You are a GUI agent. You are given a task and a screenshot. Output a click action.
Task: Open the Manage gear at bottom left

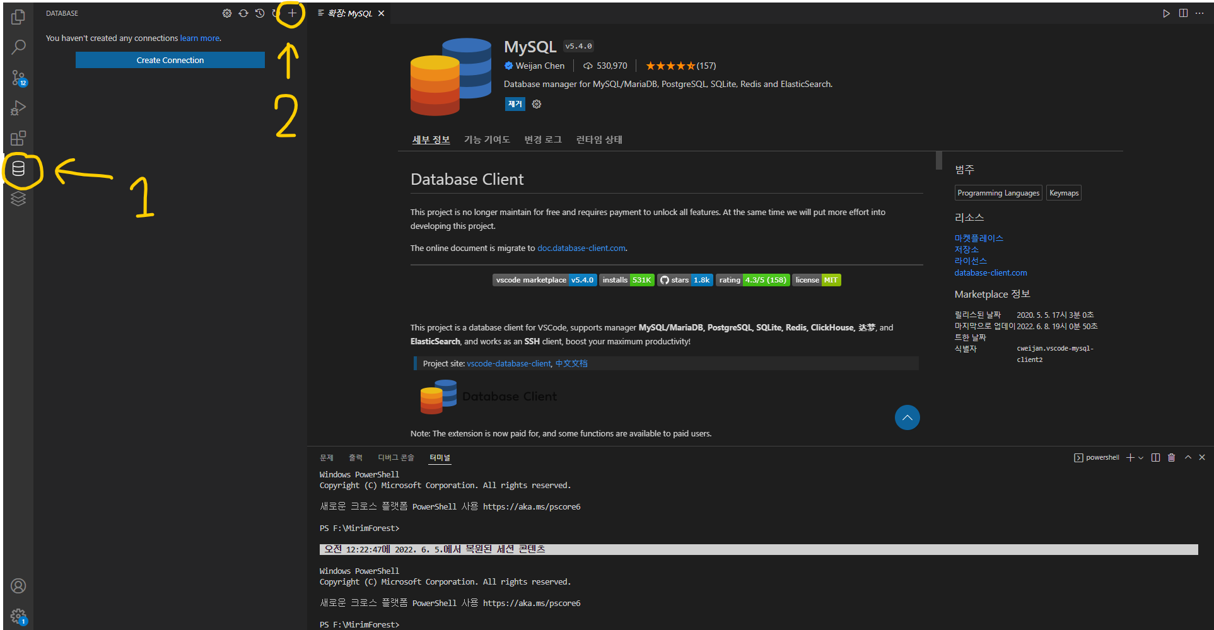coord(18,616)
